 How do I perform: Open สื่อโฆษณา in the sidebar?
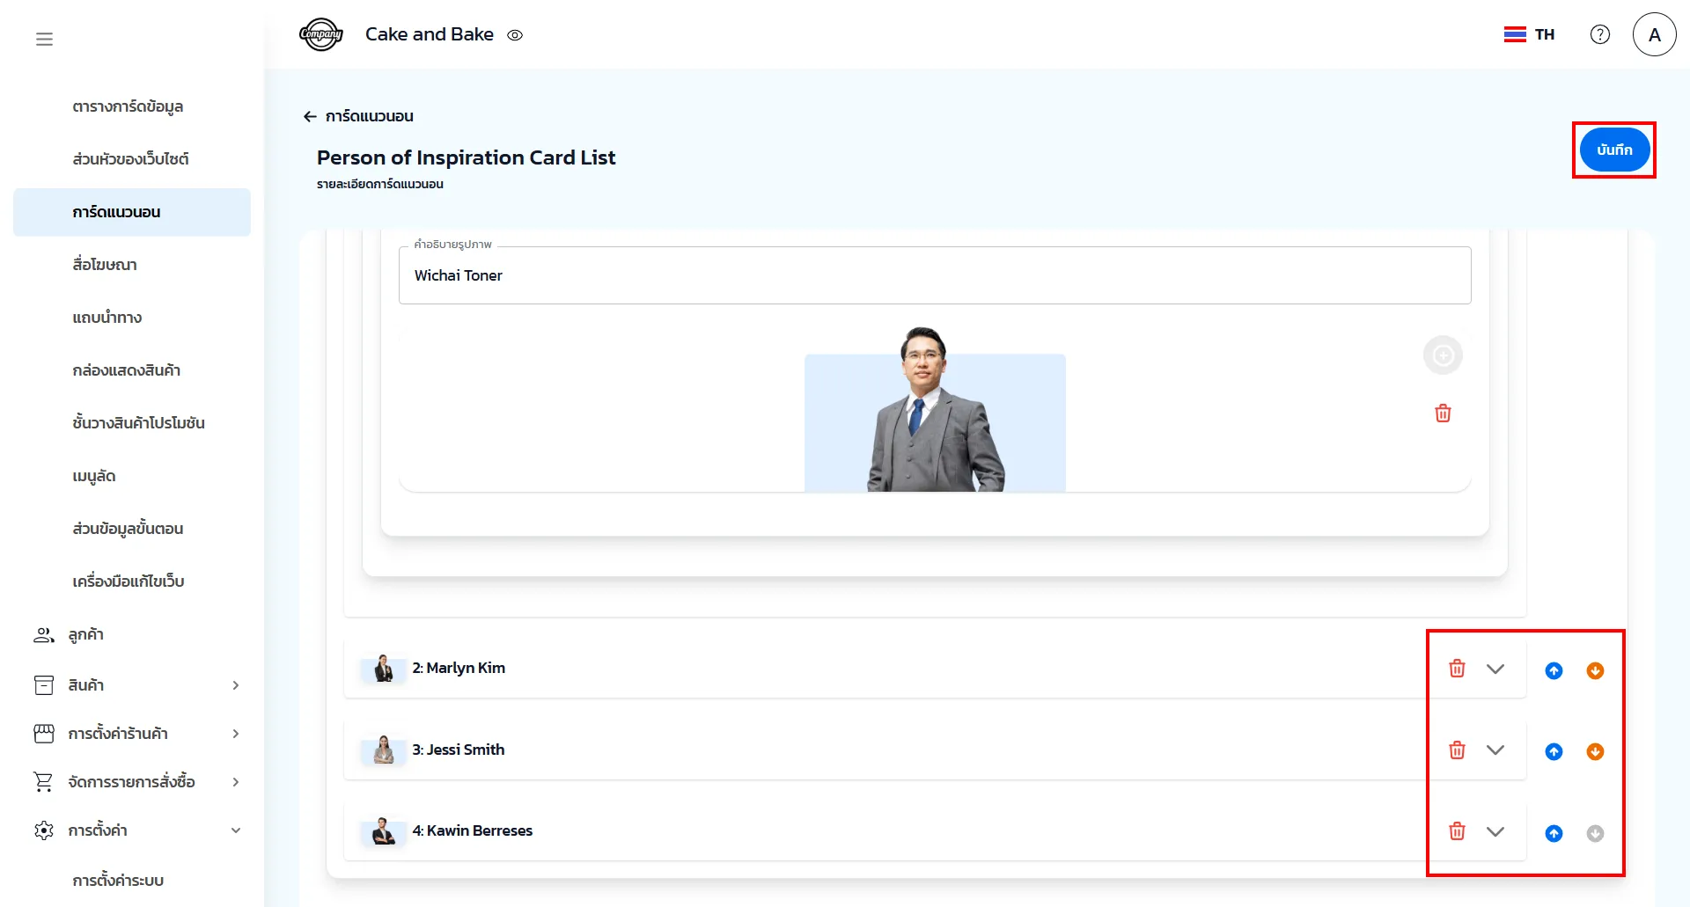point(105,265)
